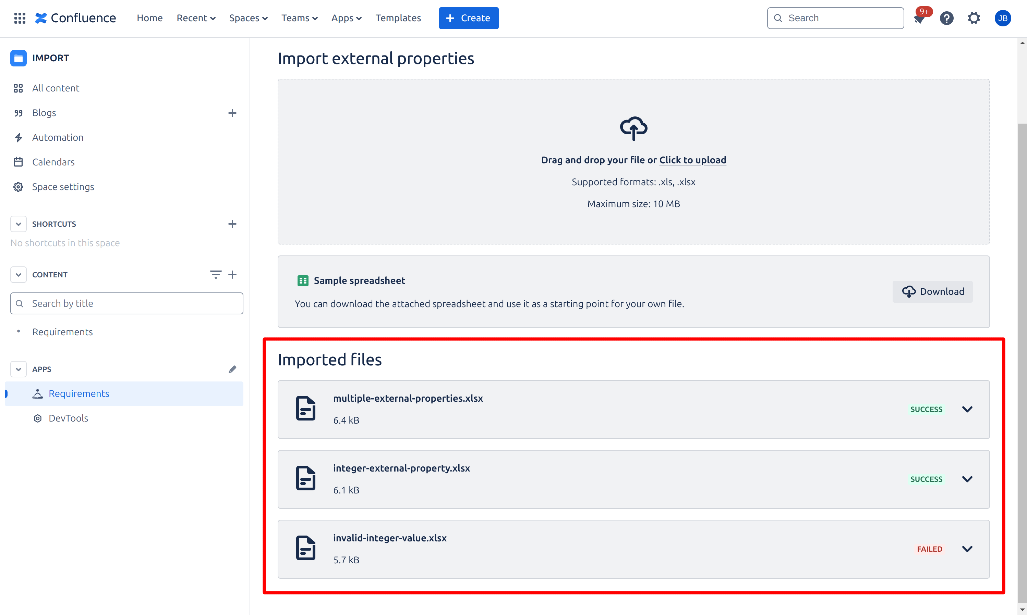Open the help question mark icon
The image size is (1027, 615).
point(946,18)
